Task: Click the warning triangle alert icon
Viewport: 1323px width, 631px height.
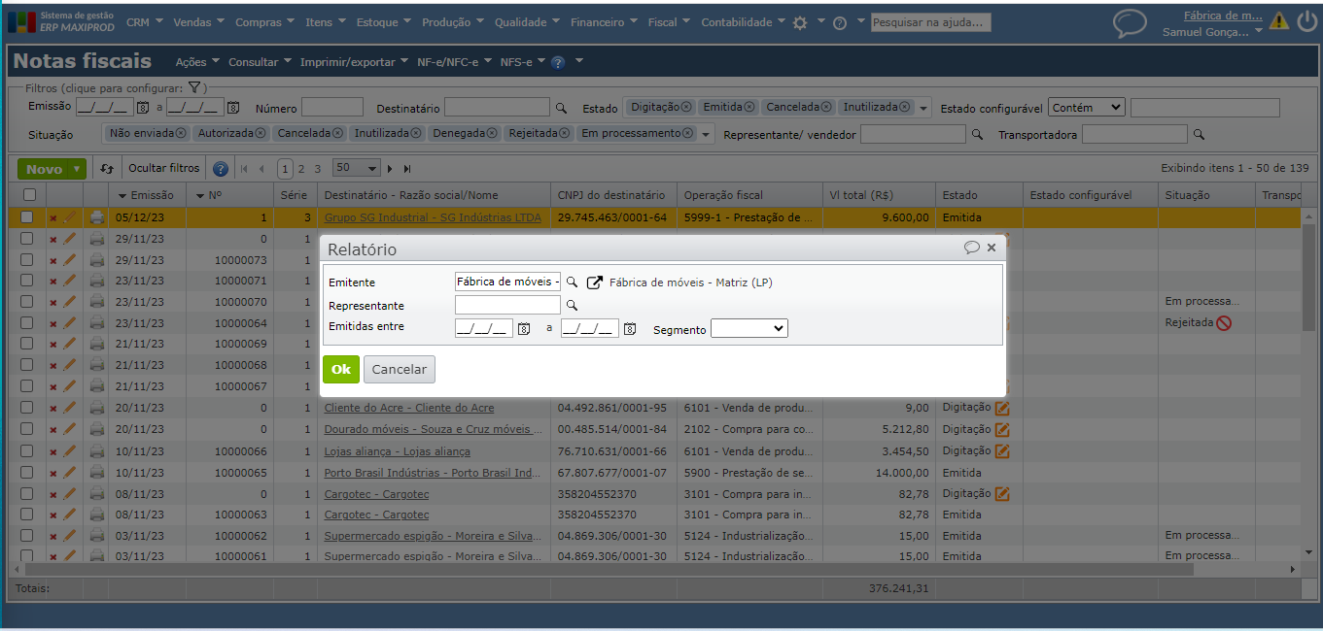Action: [x=1279, y=20]
